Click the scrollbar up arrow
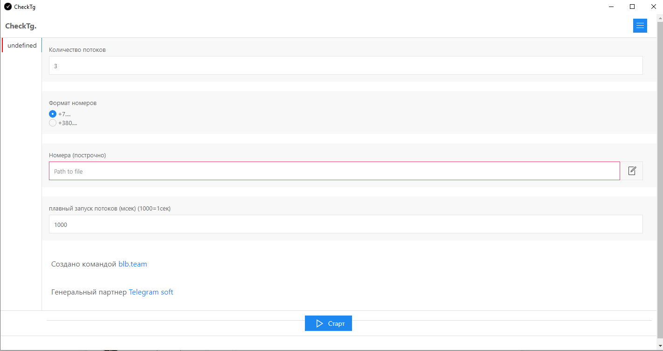This screenshot has height=351, width=663. pyautogui.click(x=659, y=18)
